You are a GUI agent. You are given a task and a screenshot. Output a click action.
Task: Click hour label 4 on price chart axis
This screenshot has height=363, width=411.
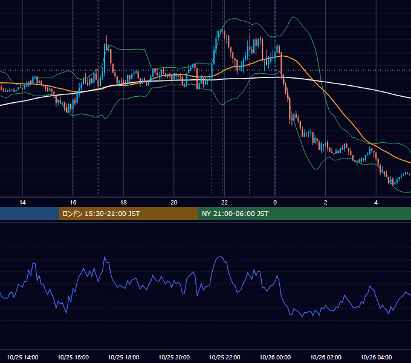point(376,203)
